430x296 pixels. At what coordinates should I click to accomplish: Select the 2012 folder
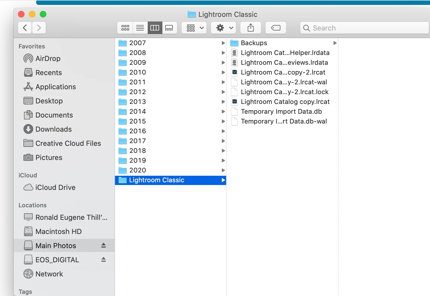pyautogui.click(x=171, y=92)
